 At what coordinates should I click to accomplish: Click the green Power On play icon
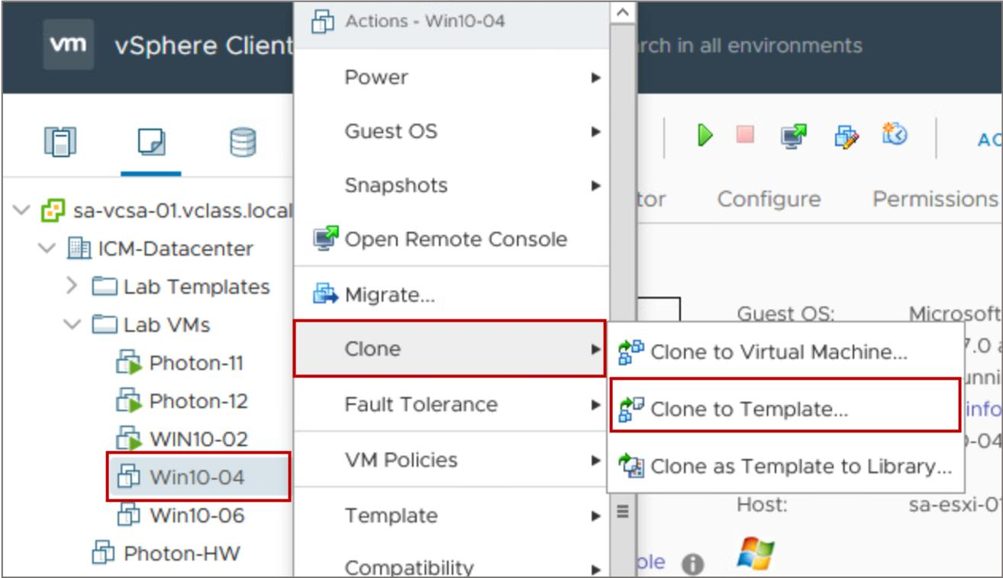(x=706, y=136)
